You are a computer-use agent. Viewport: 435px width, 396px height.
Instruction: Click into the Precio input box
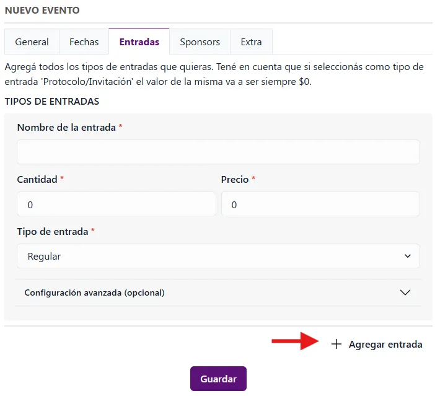pos(320,204)
